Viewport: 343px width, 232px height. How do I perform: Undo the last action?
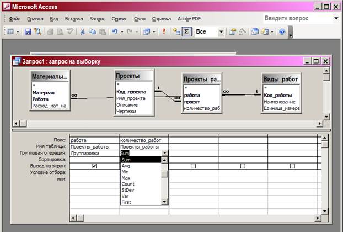pos(115,32)
